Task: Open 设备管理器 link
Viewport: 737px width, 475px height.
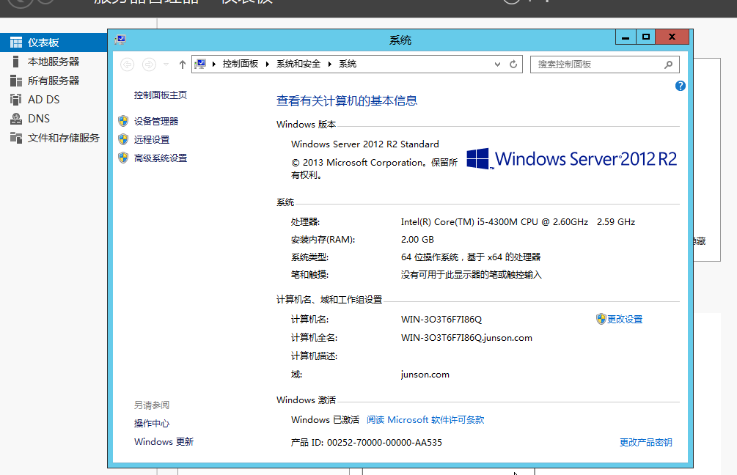Action: (156, 121)
